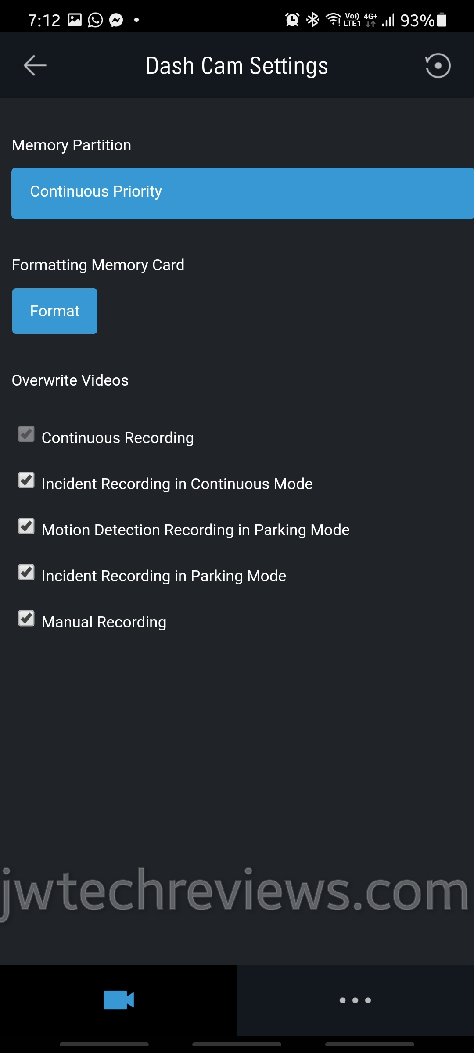The image size is (474, 1053).
Task: Open the three-dot more tab
Action: click(x=355, y=1000)
